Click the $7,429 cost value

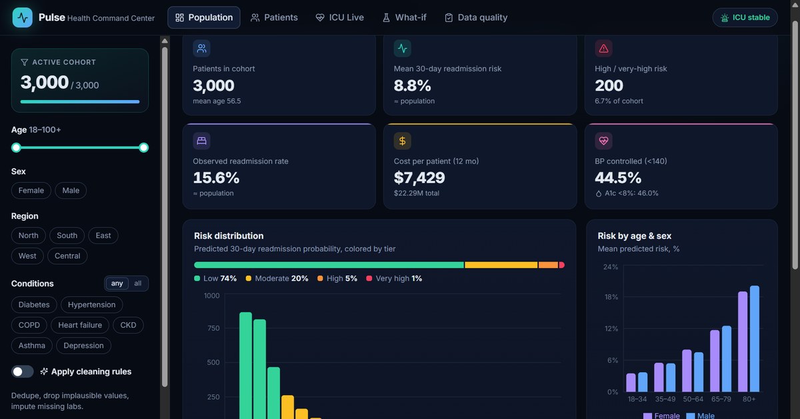419,177
